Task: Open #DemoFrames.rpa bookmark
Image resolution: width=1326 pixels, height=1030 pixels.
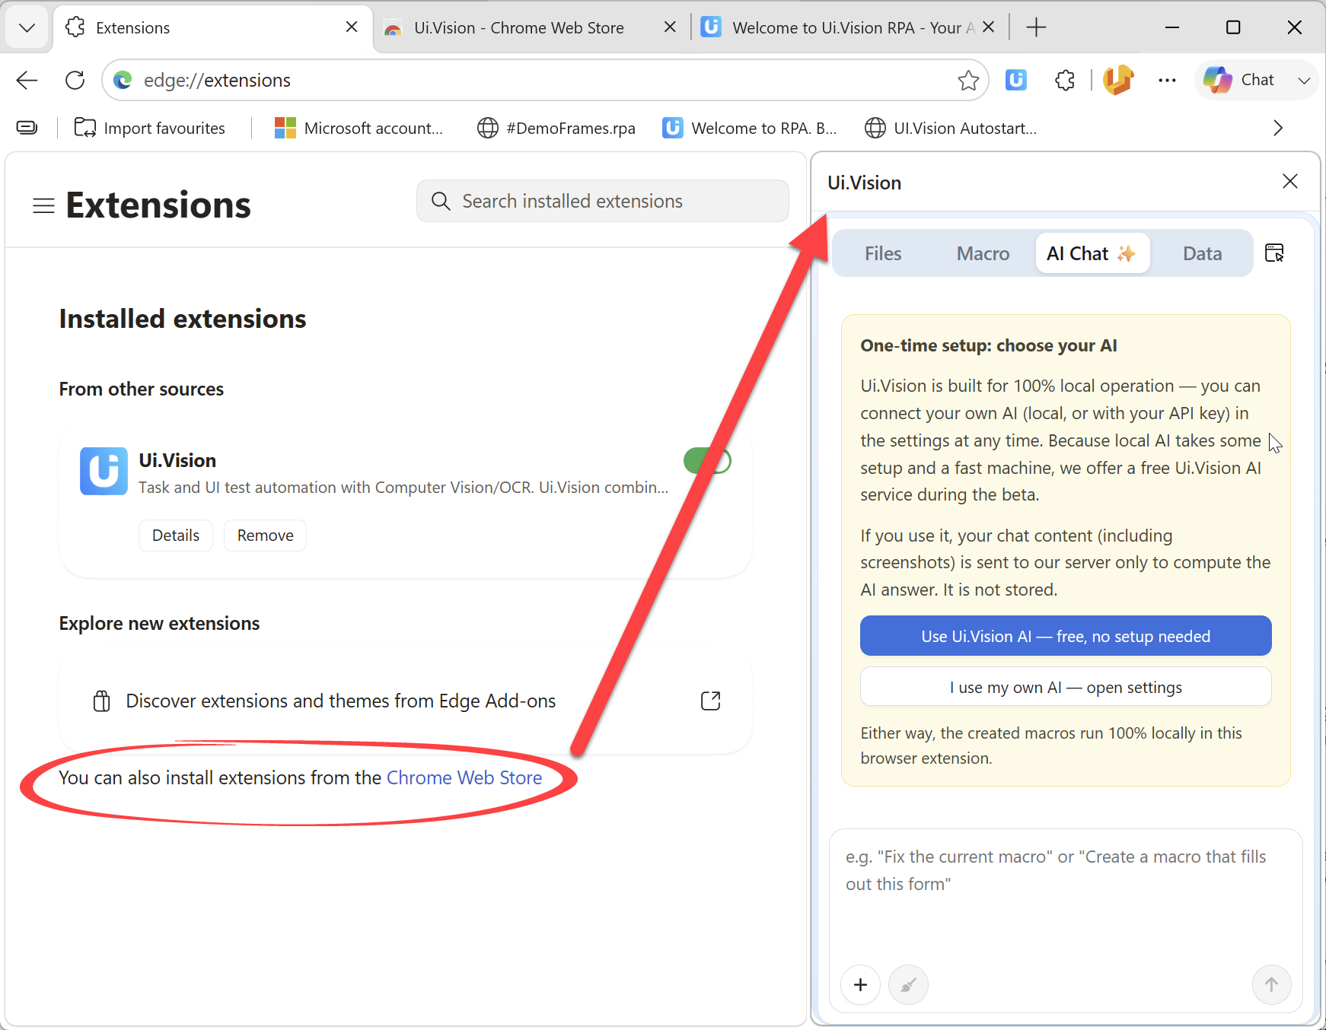Action: (x=556, y=128)
